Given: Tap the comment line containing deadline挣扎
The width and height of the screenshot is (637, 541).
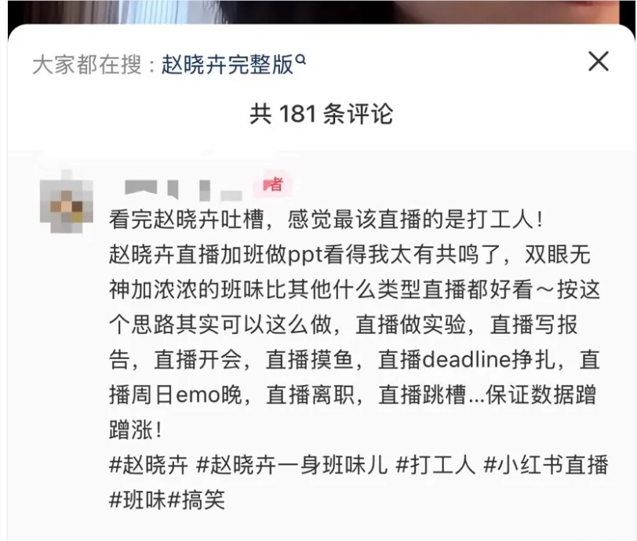Looking at the screenshot, I should [355, 360].
